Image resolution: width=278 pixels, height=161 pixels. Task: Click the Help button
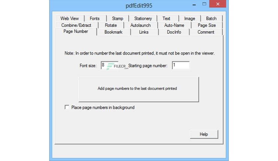click(204, 134)
